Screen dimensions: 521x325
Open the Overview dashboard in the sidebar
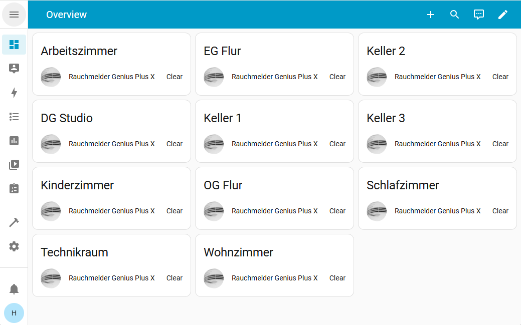click(14, 45)
